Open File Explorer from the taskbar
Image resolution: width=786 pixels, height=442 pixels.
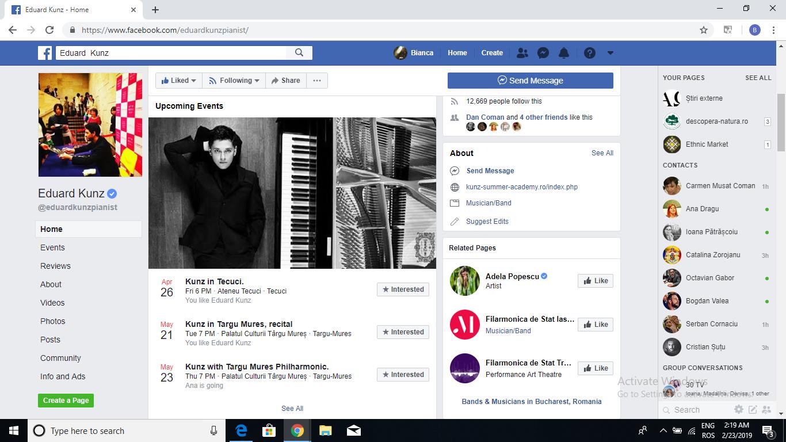coord(326,430)
